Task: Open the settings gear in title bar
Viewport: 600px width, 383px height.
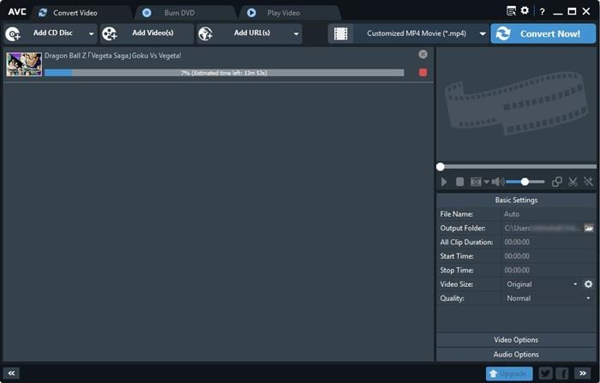Action: pyautogui.click(x=525, y=11)
